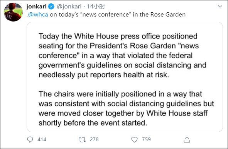Click the tweet text about Rose Garden
Screen dimensions: 228x149
[x=106, y=15]
